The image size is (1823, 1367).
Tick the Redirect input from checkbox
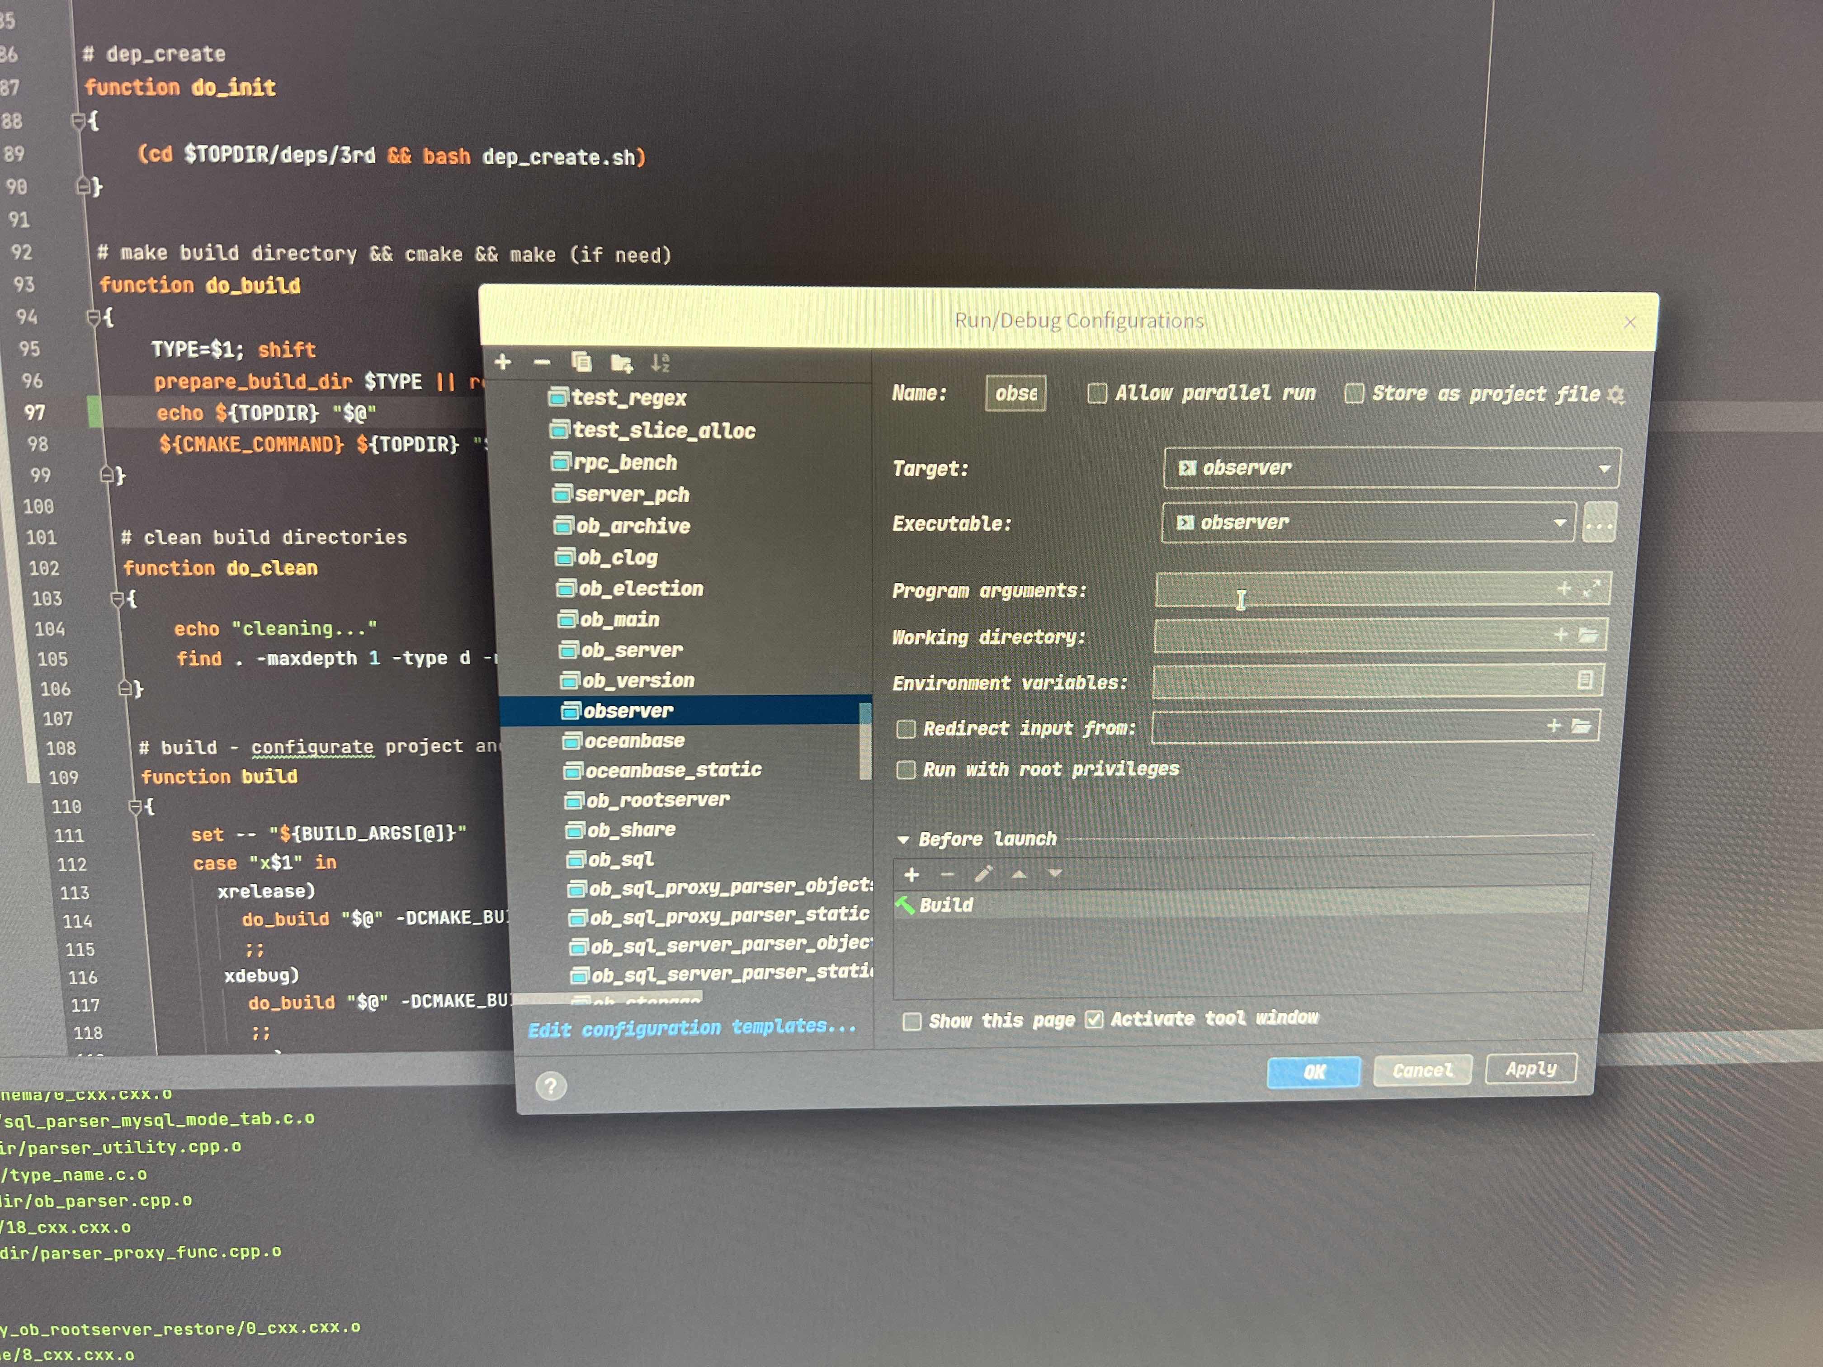coord(906,728)
